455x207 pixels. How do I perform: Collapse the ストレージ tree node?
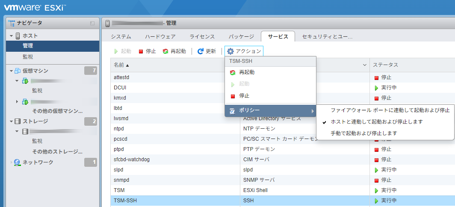[11, 121]
